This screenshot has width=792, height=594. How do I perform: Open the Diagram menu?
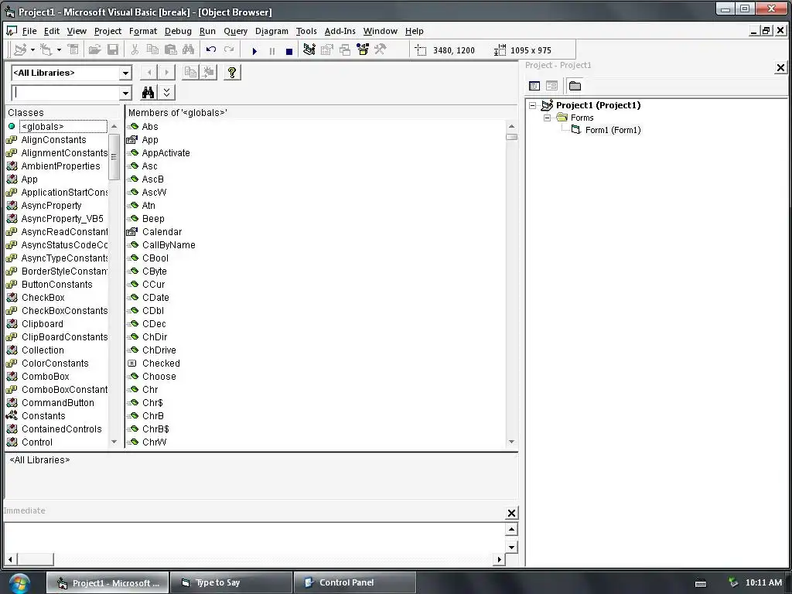pos(271,31)
